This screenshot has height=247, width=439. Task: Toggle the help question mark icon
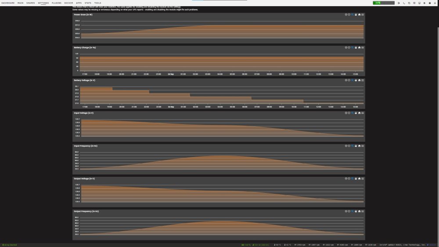[x=430, y=3]
